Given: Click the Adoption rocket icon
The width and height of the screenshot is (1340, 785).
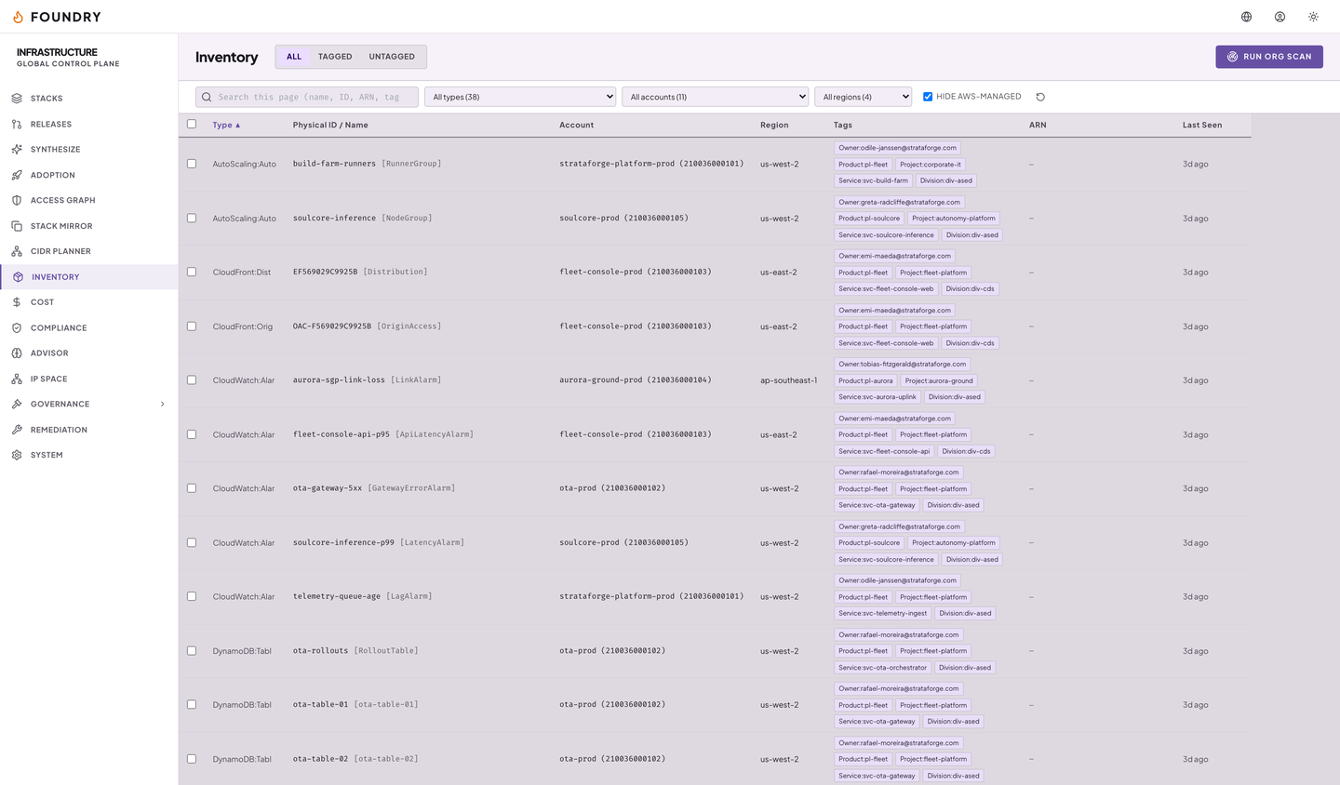Looking at the screenshot, I should (x=17, y=175).
